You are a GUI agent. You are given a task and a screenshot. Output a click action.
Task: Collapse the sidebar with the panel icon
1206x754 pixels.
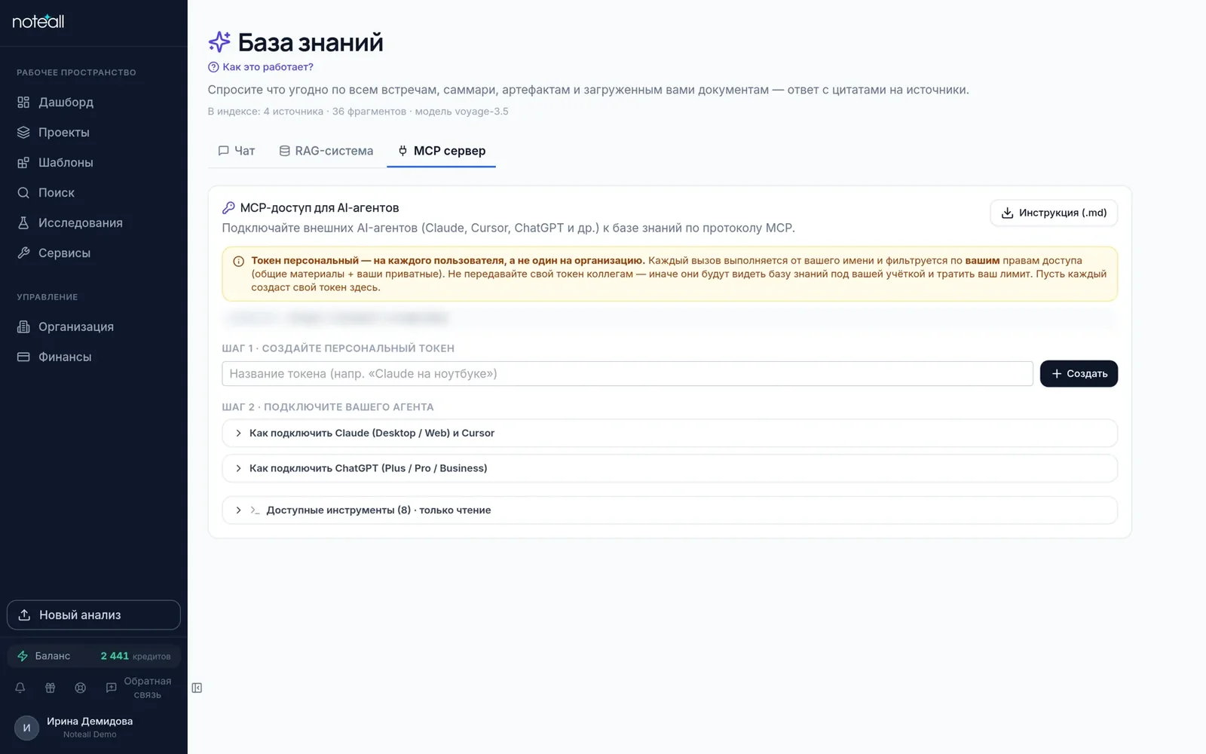[197, 688]
